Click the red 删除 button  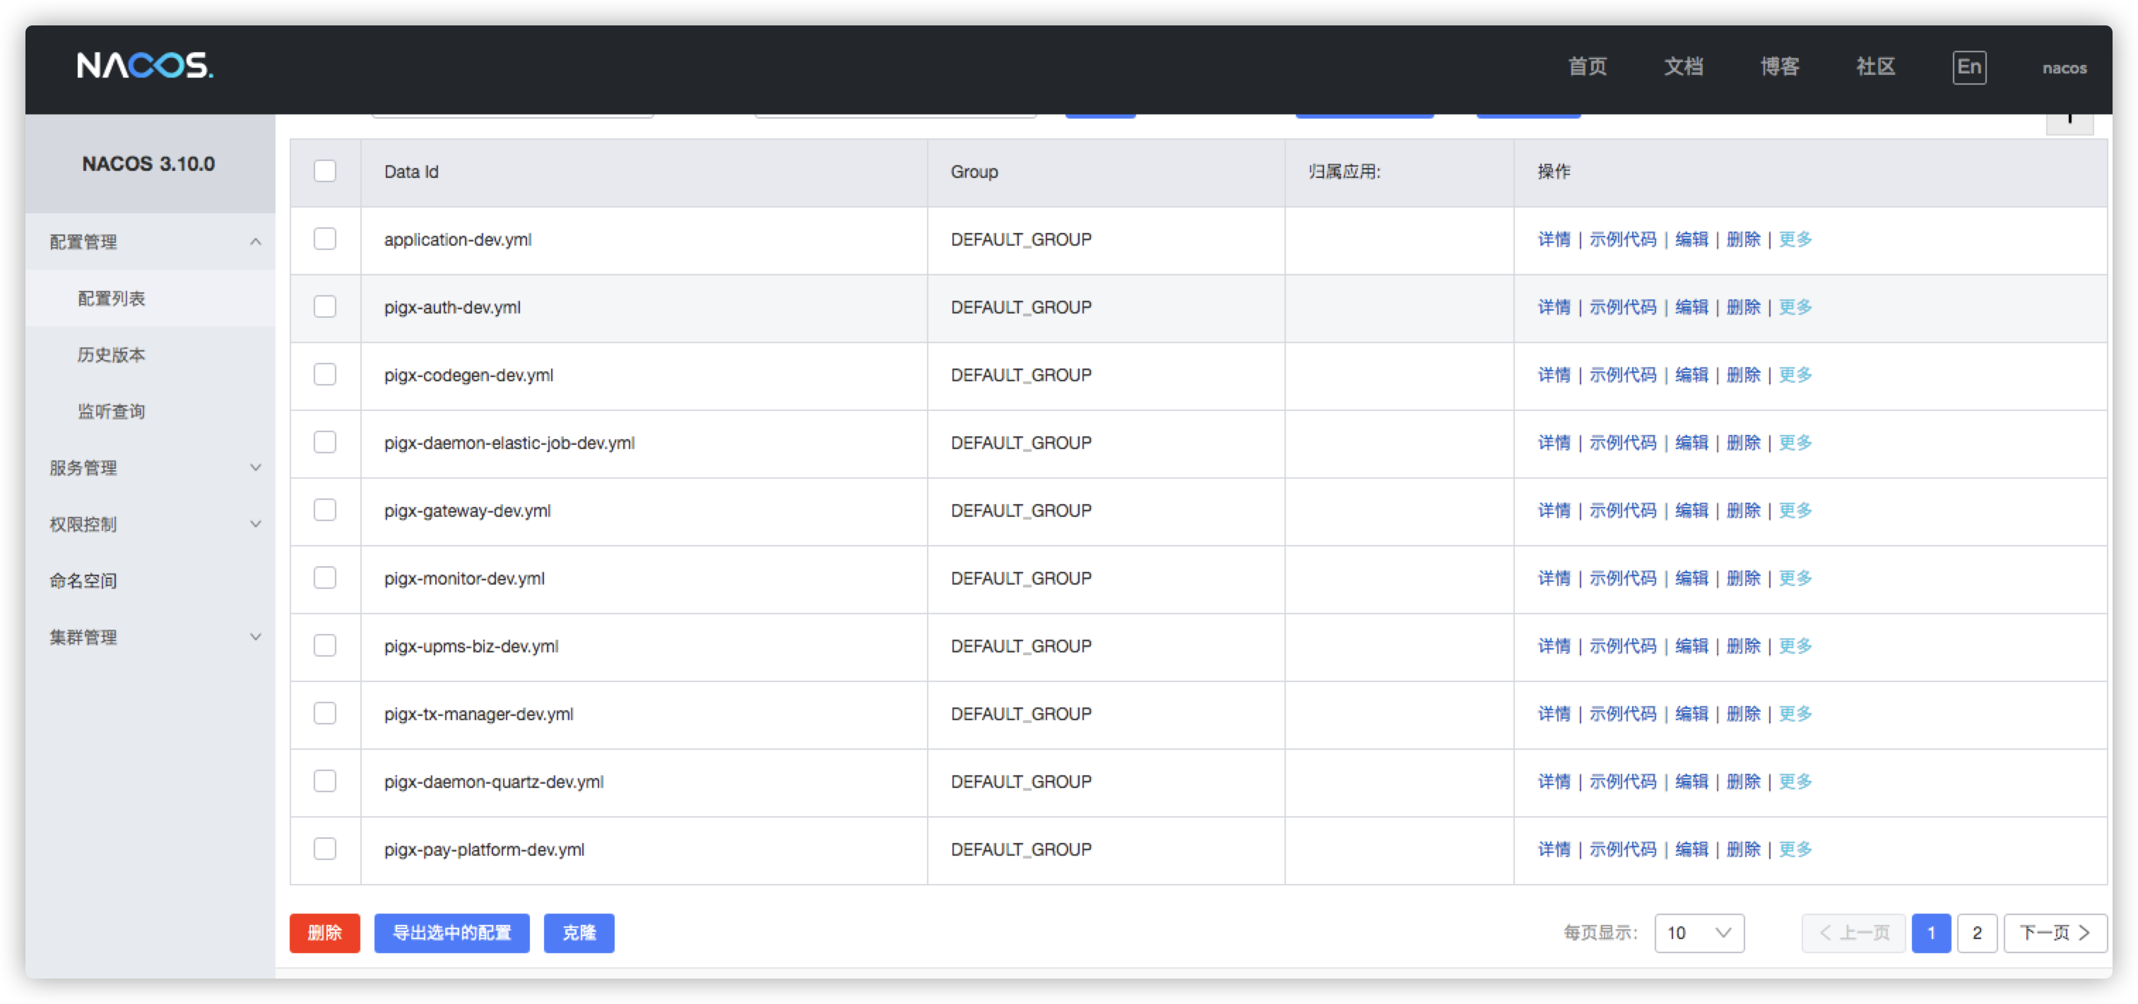(x=324, y=933)
